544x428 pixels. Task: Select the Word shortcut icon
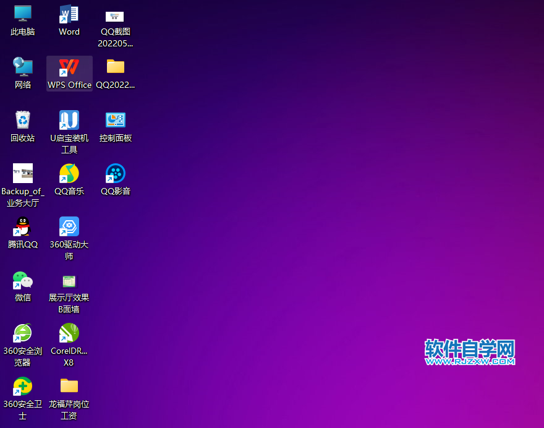coord(69,14)
